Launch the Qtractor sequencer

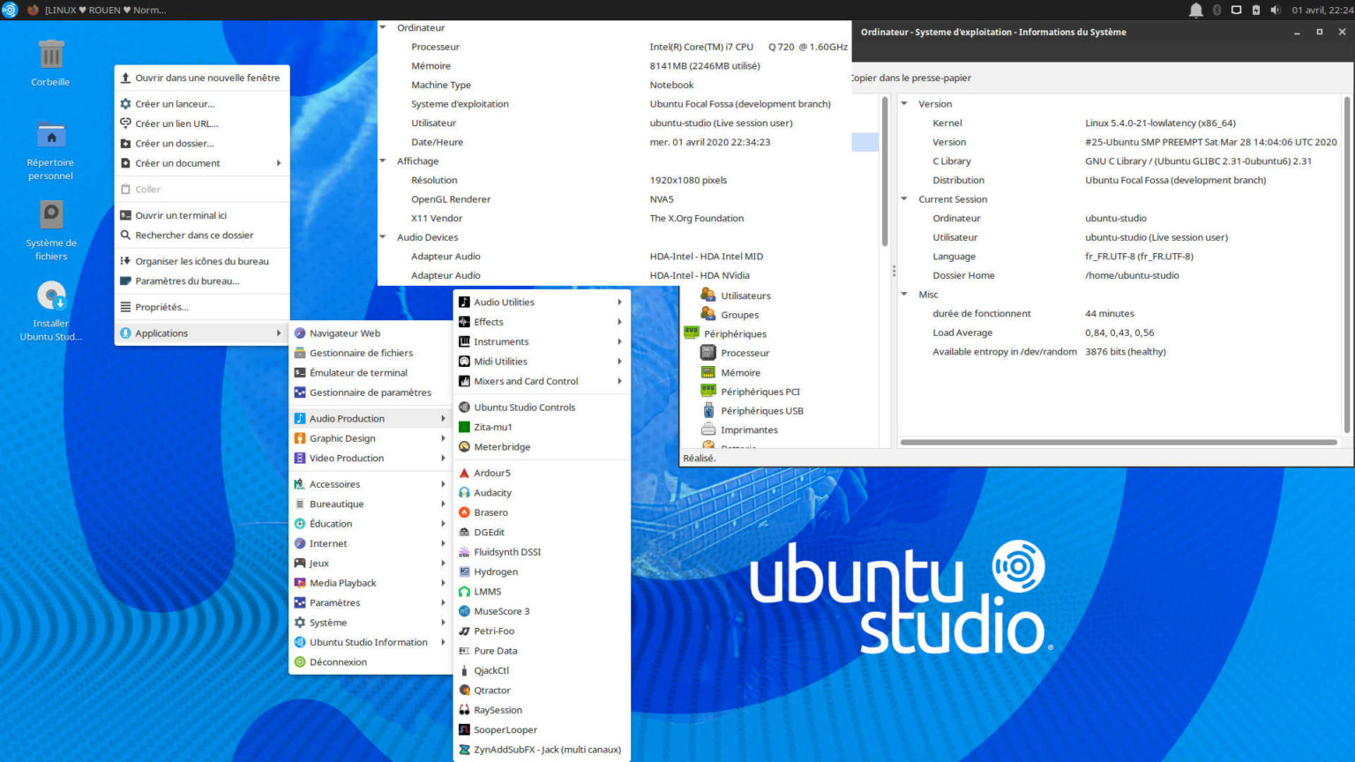click(x=492, y=690)
